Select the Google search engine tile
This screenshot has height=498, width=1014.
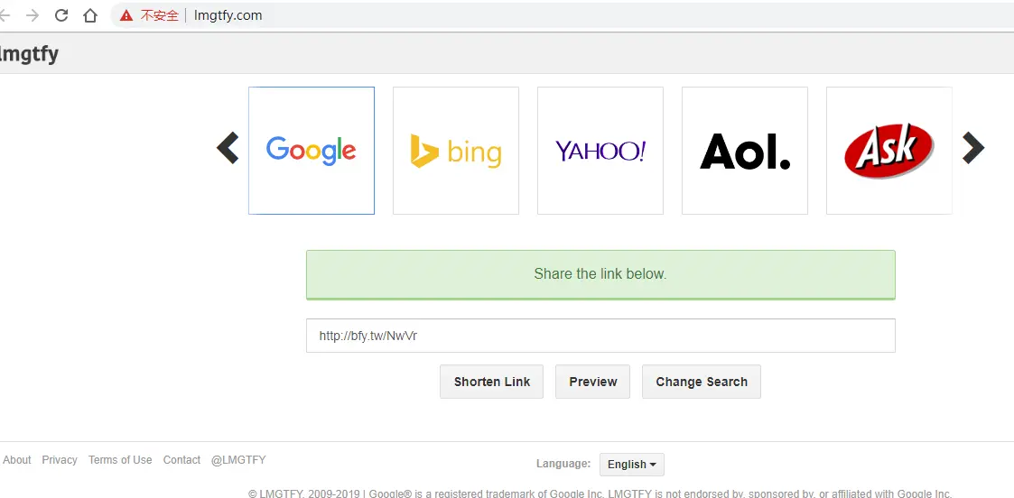point(311,151)
